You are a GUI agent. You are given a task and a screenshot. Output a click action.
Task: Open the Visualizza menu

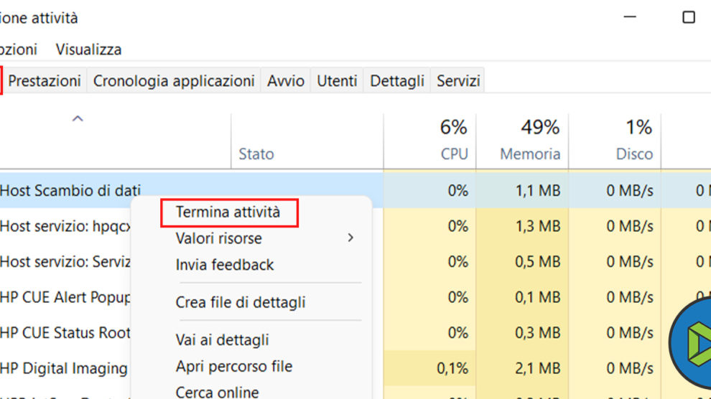click(88, 50)
